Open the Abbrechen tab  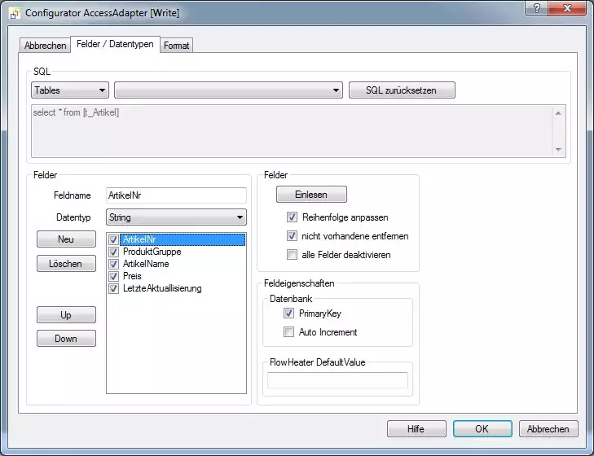pyautogui.click(x=46, y=46)
